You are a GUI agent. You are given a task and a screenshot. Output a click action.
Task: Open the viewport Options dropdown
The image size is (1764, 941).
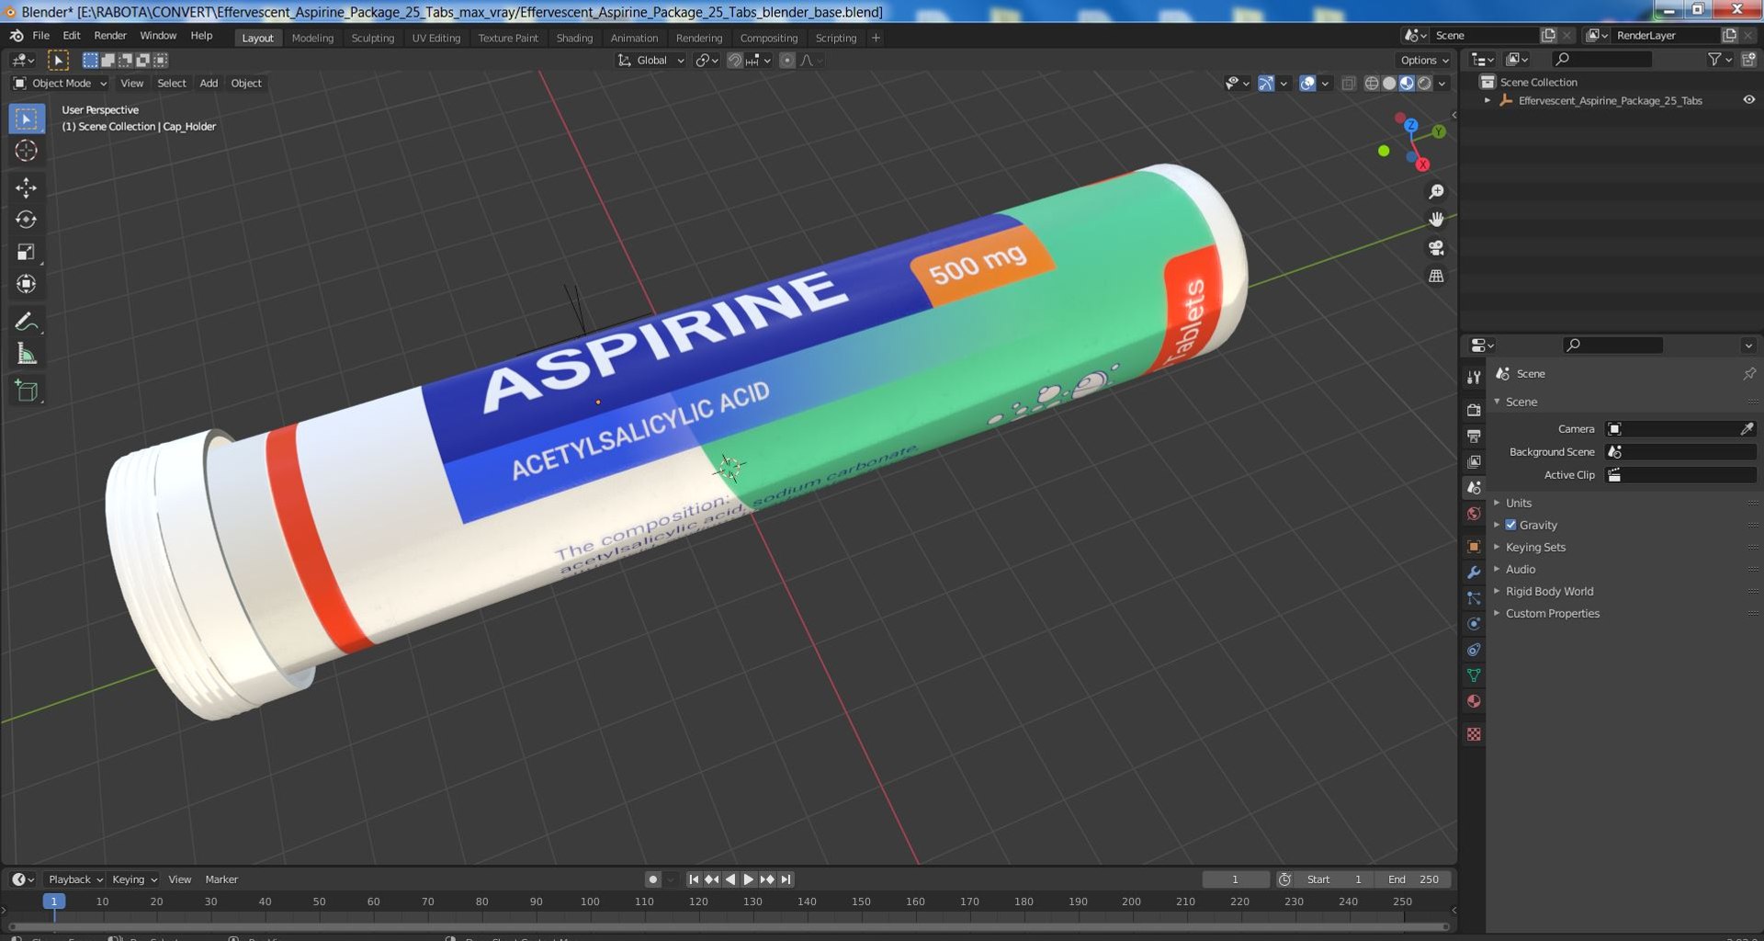coord(1424,61)
